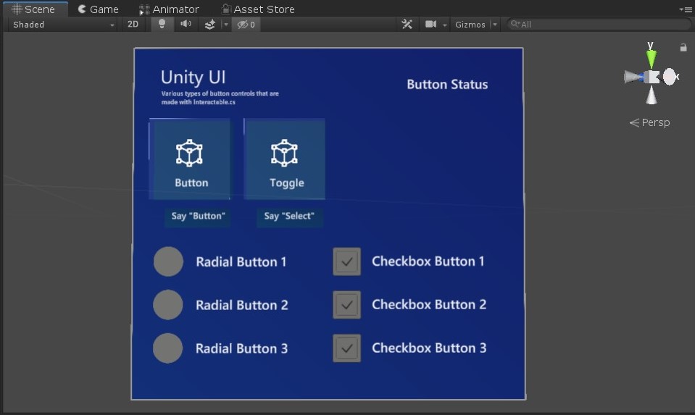Click the Button cube control
The image size is (695, 415).
pyautogui.click(x=190, y=159)
